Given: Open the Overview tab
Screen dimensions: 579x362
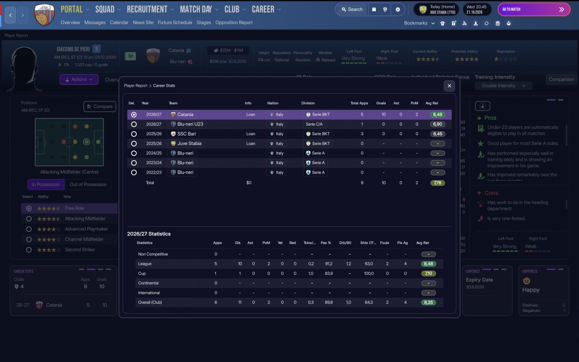Looking at the screenshot, I should pos(70,23).
